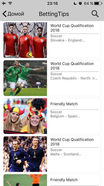Tap the alarm clock status icon
104x186 pixels.
(80, 3)
